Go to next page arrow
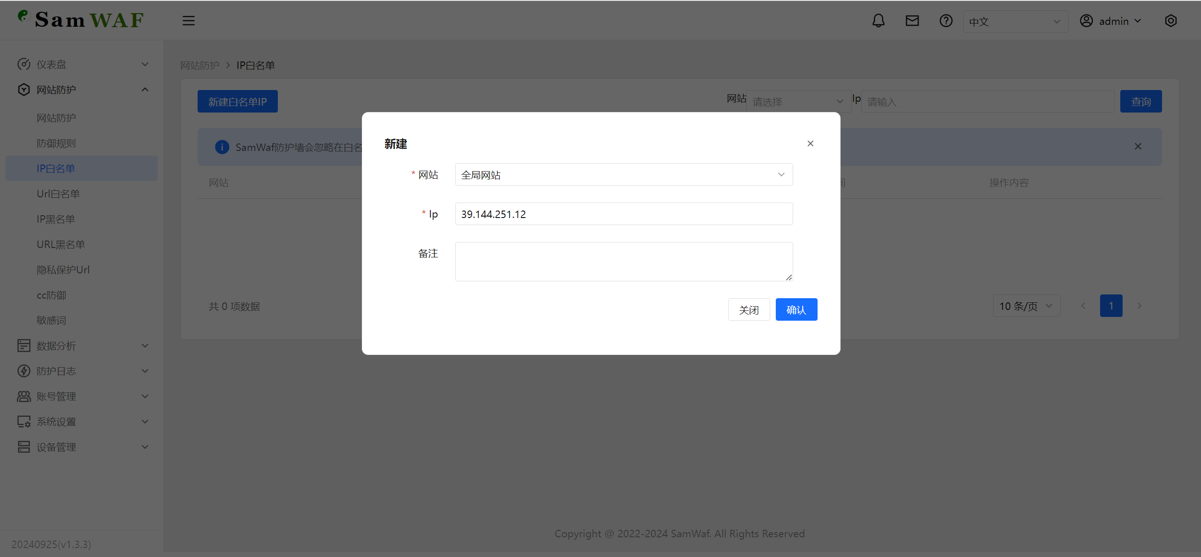Image resolution: width=1201 pixels, height=557 pixels. [x=1140, y=306]
